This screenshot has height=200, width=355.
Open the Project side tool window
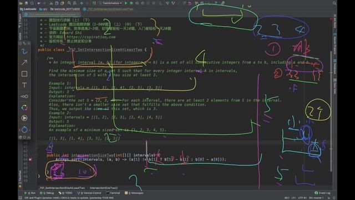[x=20, y=21]
